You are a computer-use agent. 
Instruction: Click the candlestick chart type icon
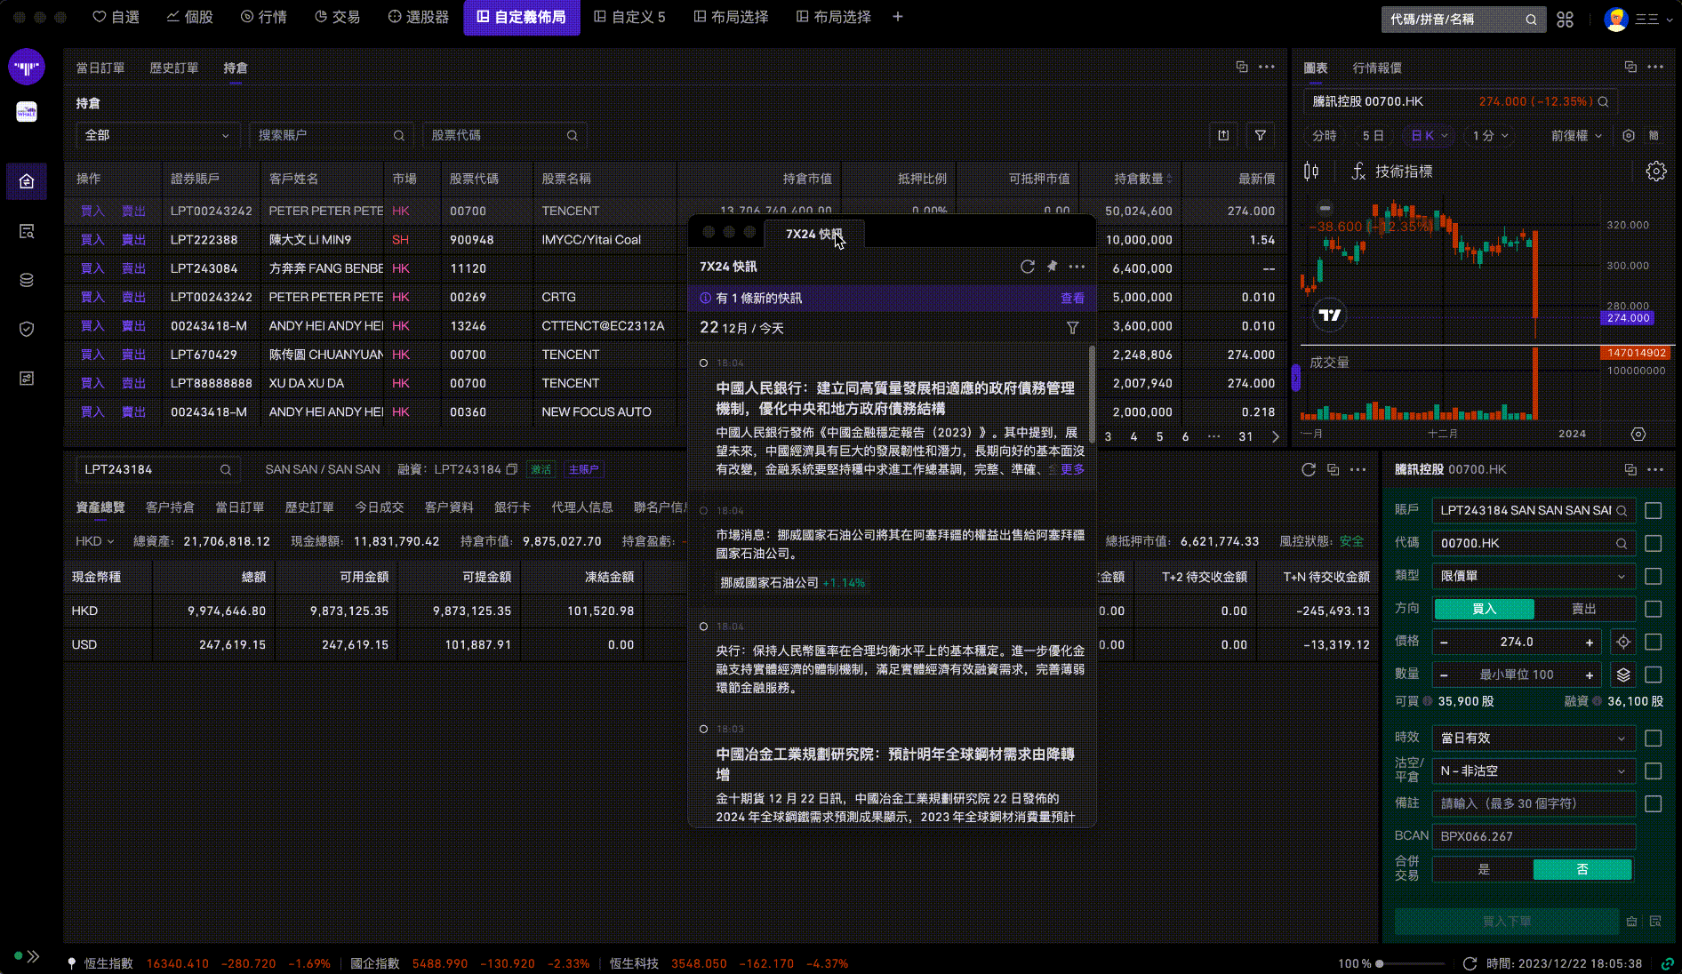tap(1311, 172)
